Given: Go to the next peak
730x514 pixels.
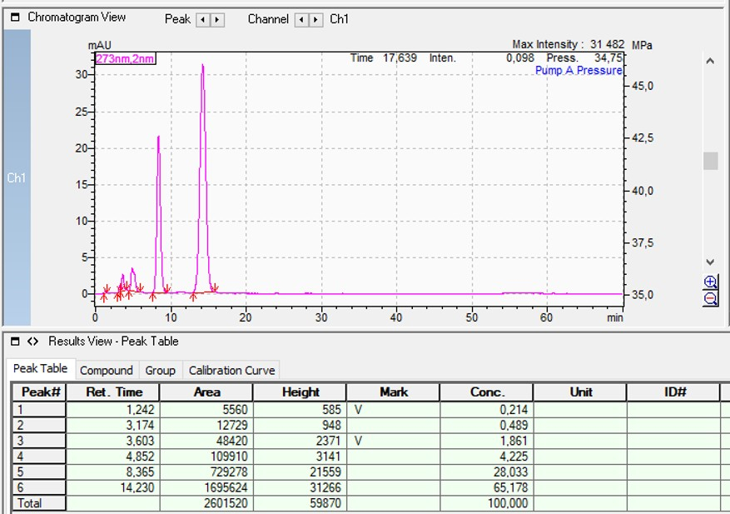Looking at the screenshot, I should [217, 19].
